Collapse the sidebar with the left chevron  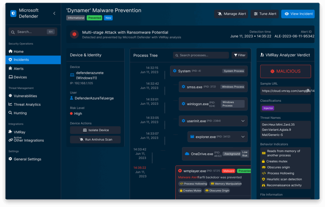point(54,13)
